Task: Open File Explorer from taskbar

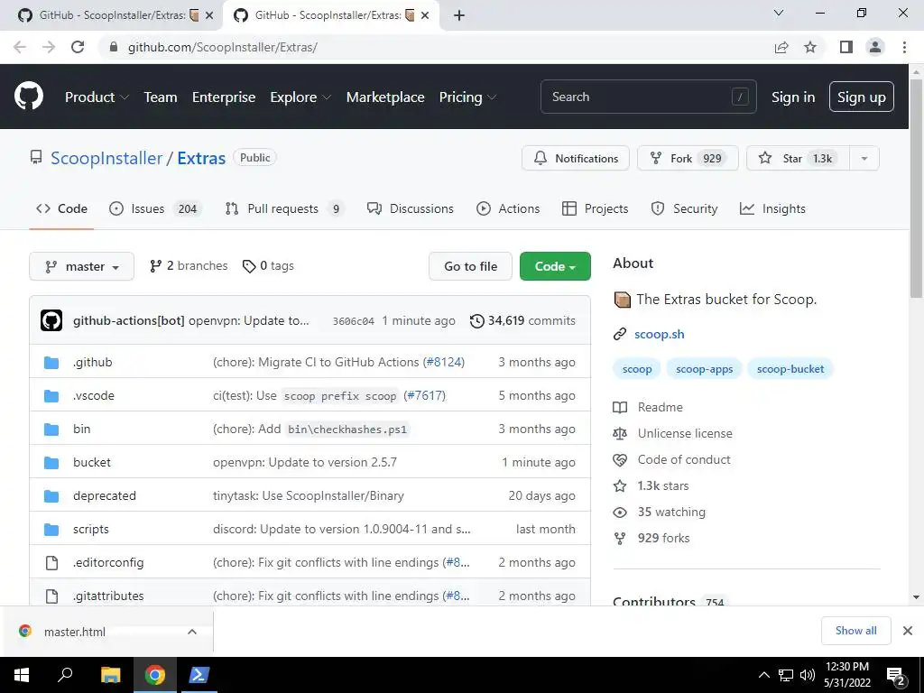Action: pyautogui.click(x=110, y=675)
